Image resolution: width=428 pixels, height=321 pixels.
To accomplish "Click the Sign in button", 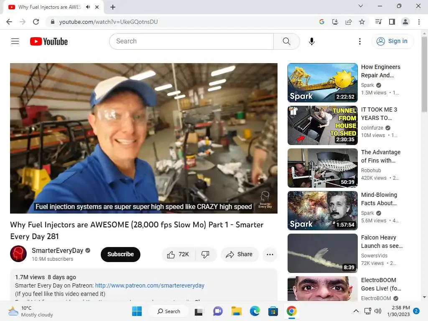I will point(392,41).
